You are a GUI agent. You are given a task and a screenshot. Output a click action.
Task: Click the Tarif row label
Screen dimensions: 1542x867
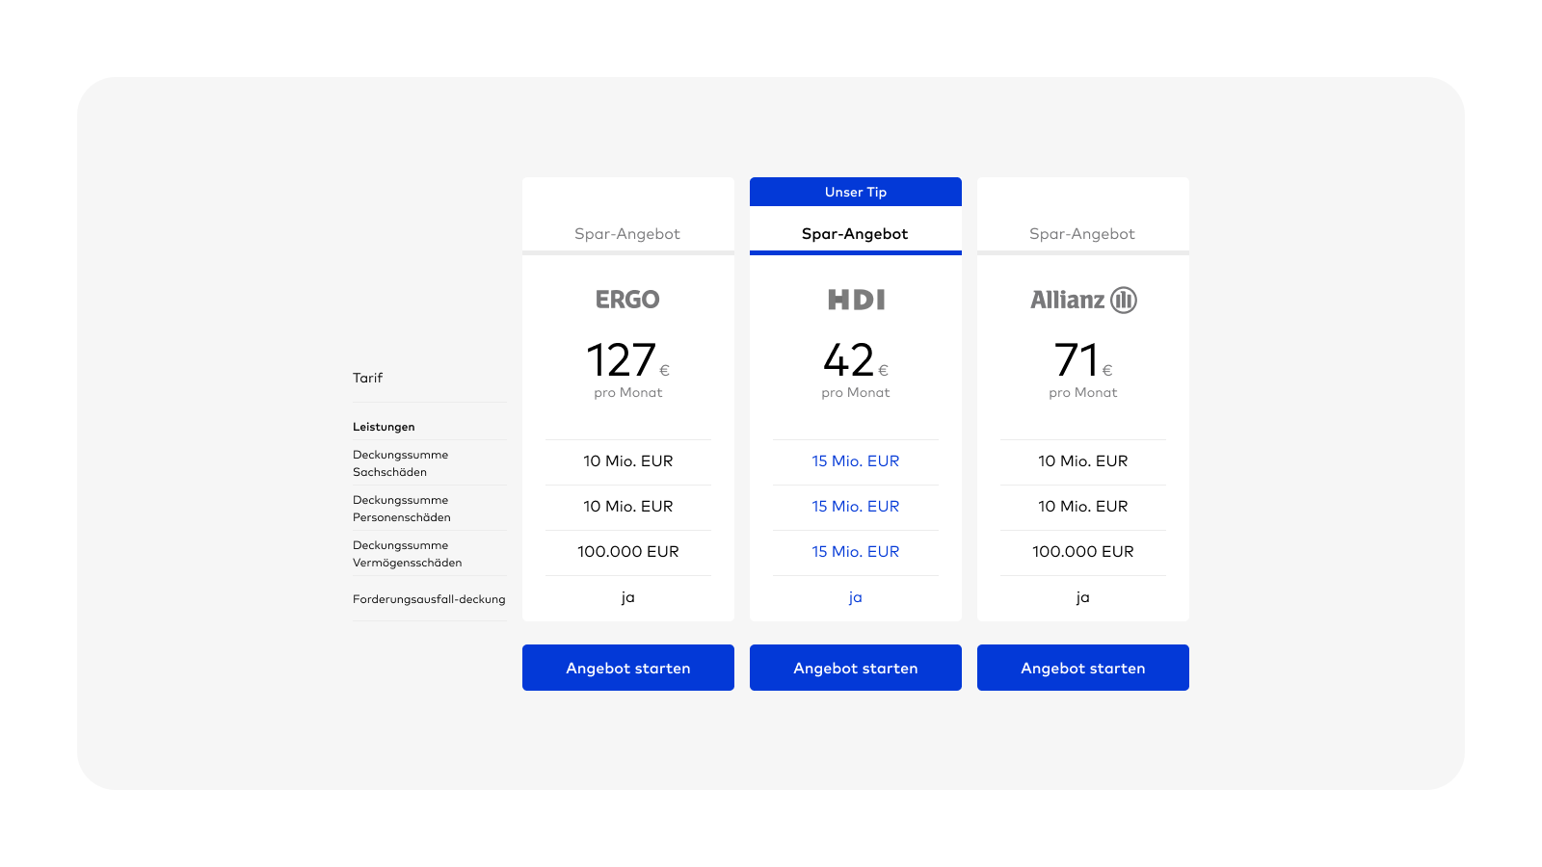pos(367,378)
